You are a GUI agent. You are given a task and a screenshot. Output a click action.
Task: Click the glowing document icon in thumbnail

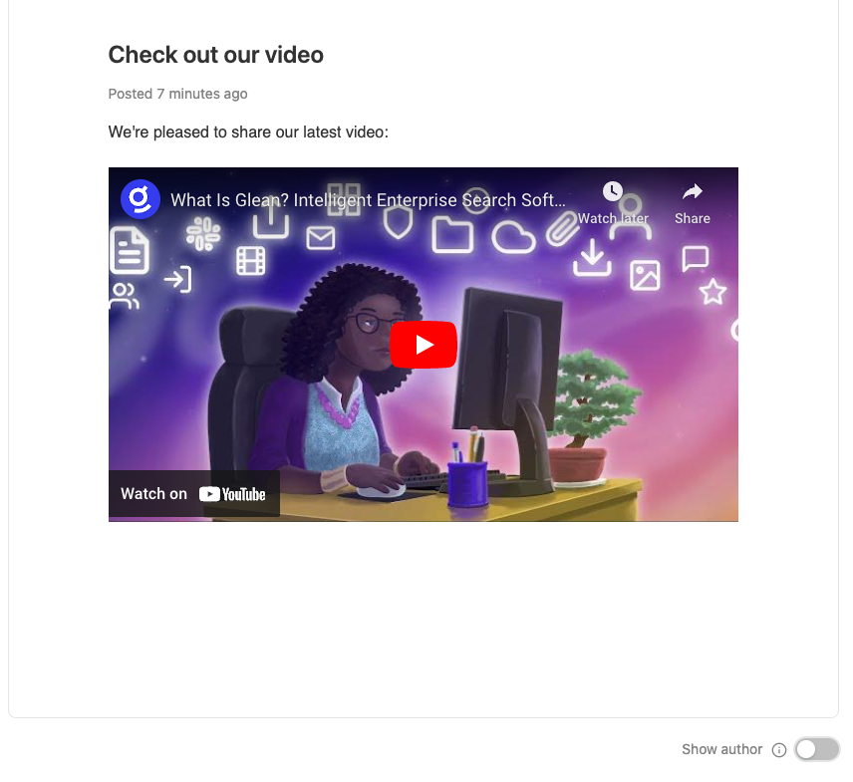coord(130,250)
